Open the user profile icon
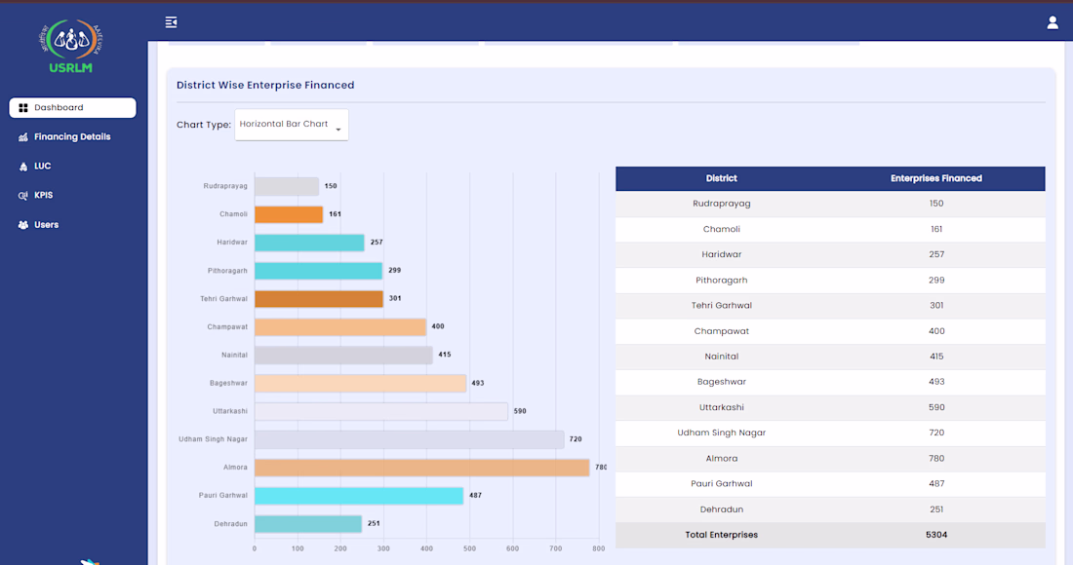 click(x=1053, y=22)
